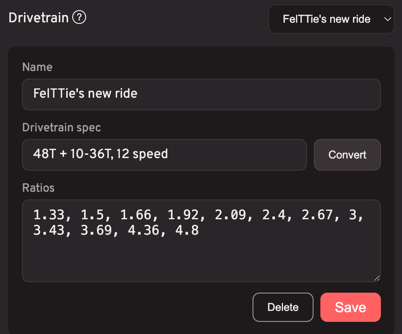Click the 3.43 value on second ratios line
Viewport: 402px width, 334px height.
pos(49,230)
